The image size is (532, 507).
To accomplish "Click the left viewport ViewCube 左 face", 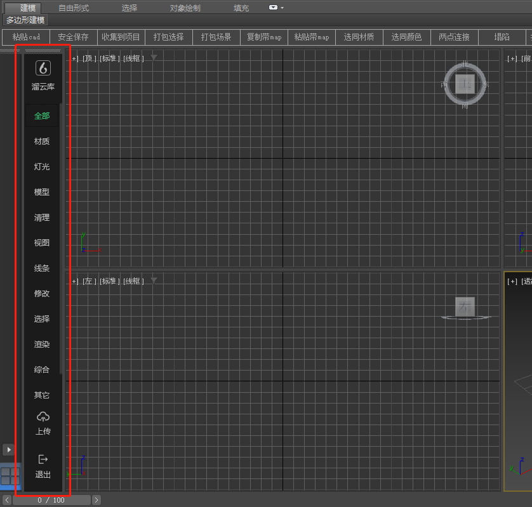I will (465, 307).
